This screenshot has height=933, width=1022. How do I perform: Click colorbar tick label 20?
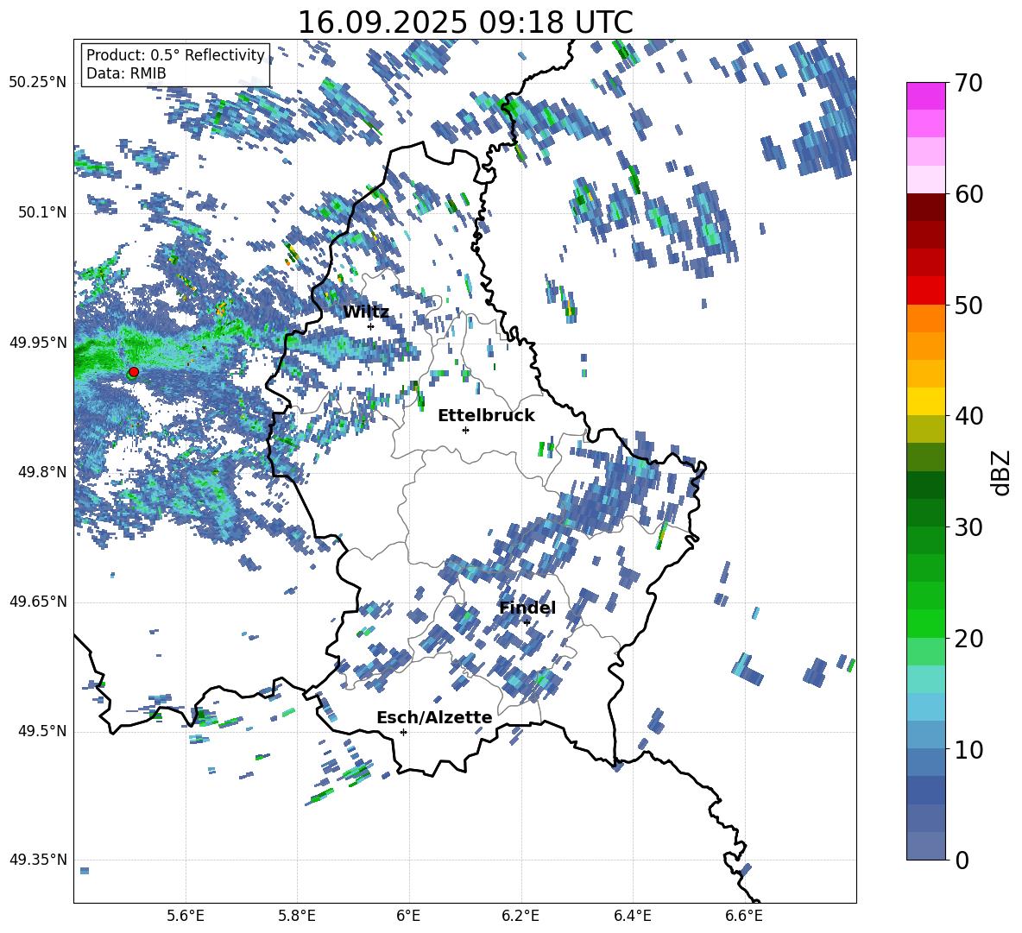(x=968, y=639)
